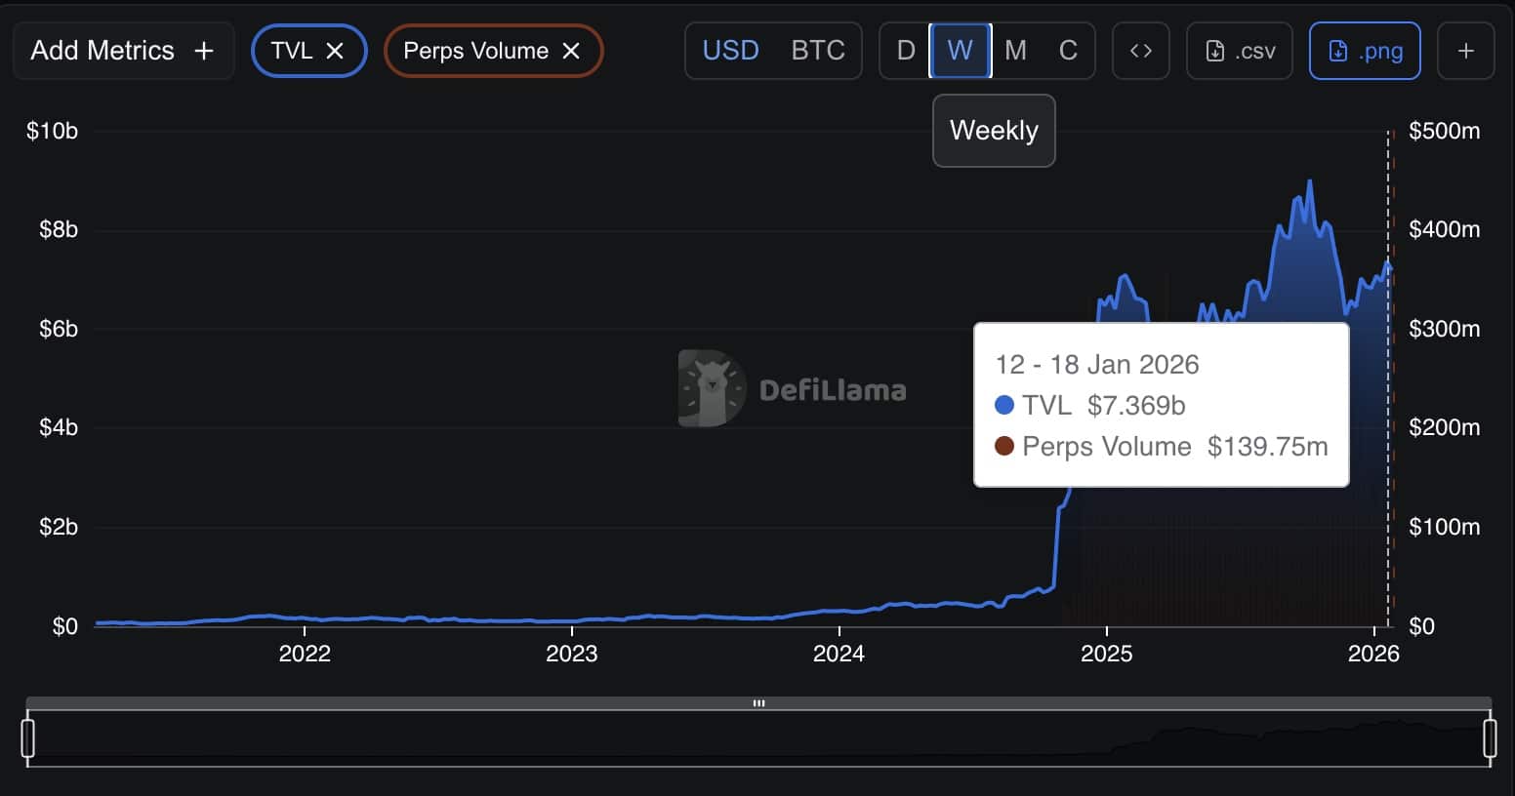This screenshot has height=796, width=1515.
Task: Select C for cumulative view
Action: (1068, 51)
